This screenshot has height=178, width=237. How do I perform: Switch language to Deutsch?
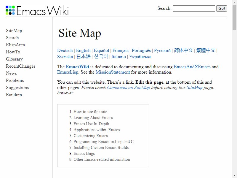[65, 50]
